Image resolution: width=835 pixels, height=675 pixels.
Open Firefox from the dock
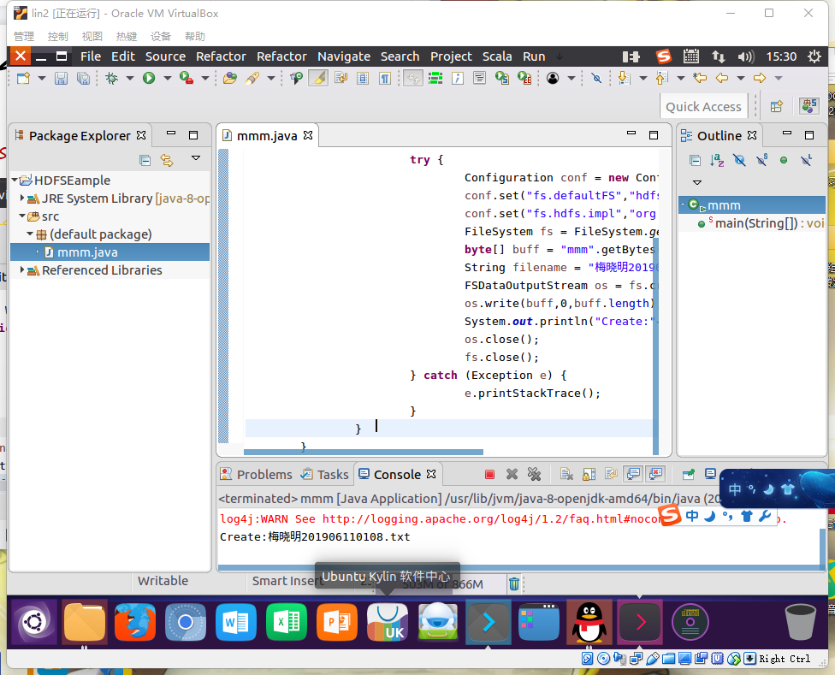[135, 622]
